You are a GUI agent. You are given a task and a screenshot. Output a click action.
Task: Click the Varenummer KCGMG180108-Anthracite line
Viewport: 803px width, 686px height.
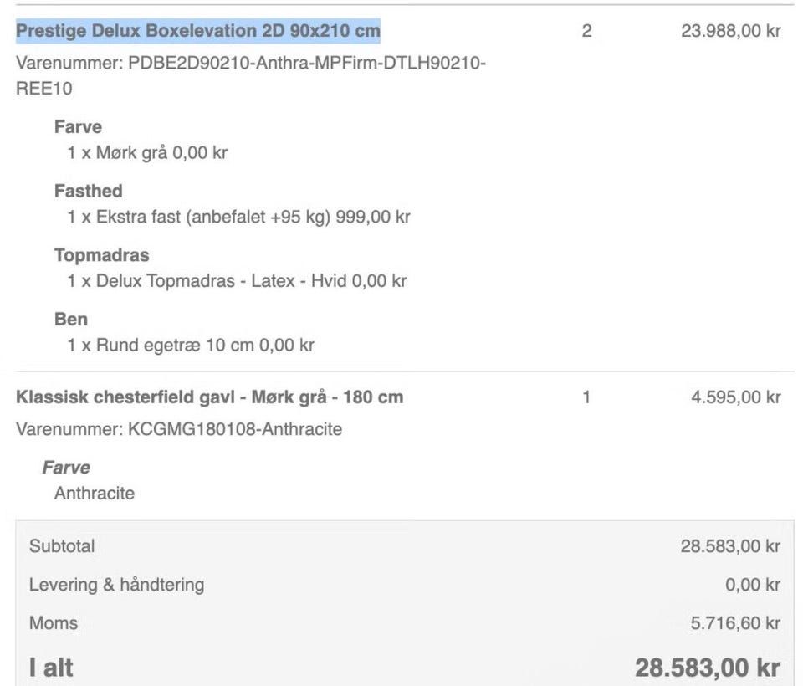click(x=179, y=429)
